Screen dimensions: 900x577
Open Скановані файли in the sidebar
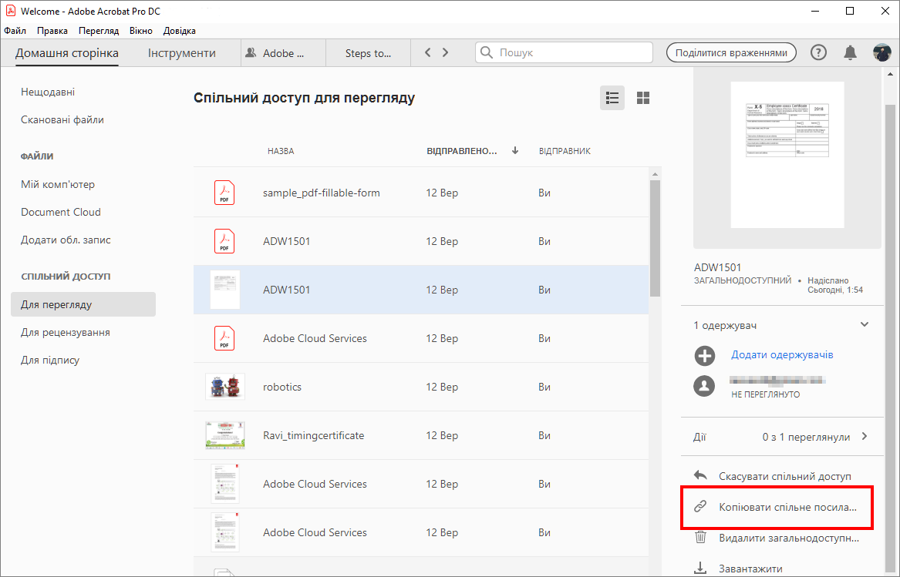(x=62, y=120)
